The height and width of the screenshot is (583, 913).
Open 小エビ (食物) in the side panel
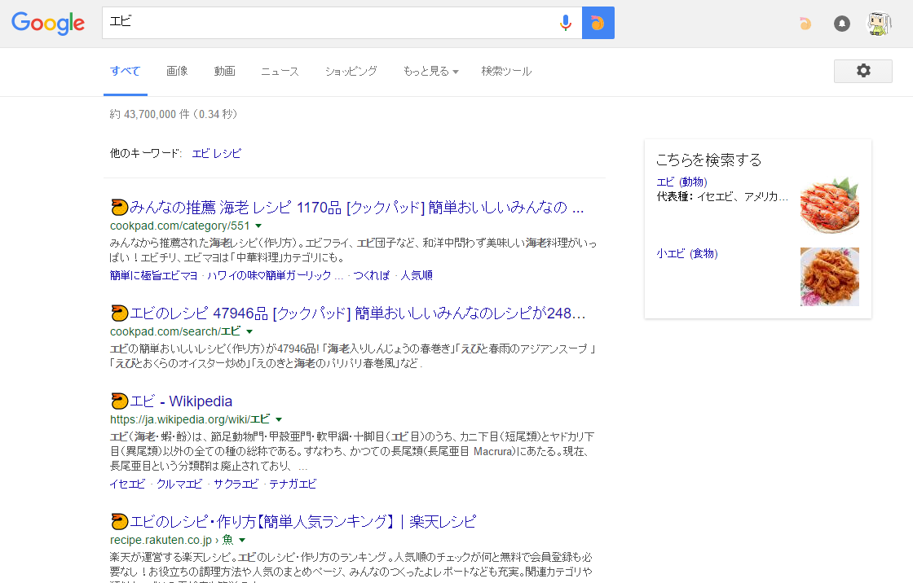pyautogui.click(x=687, y=254)
